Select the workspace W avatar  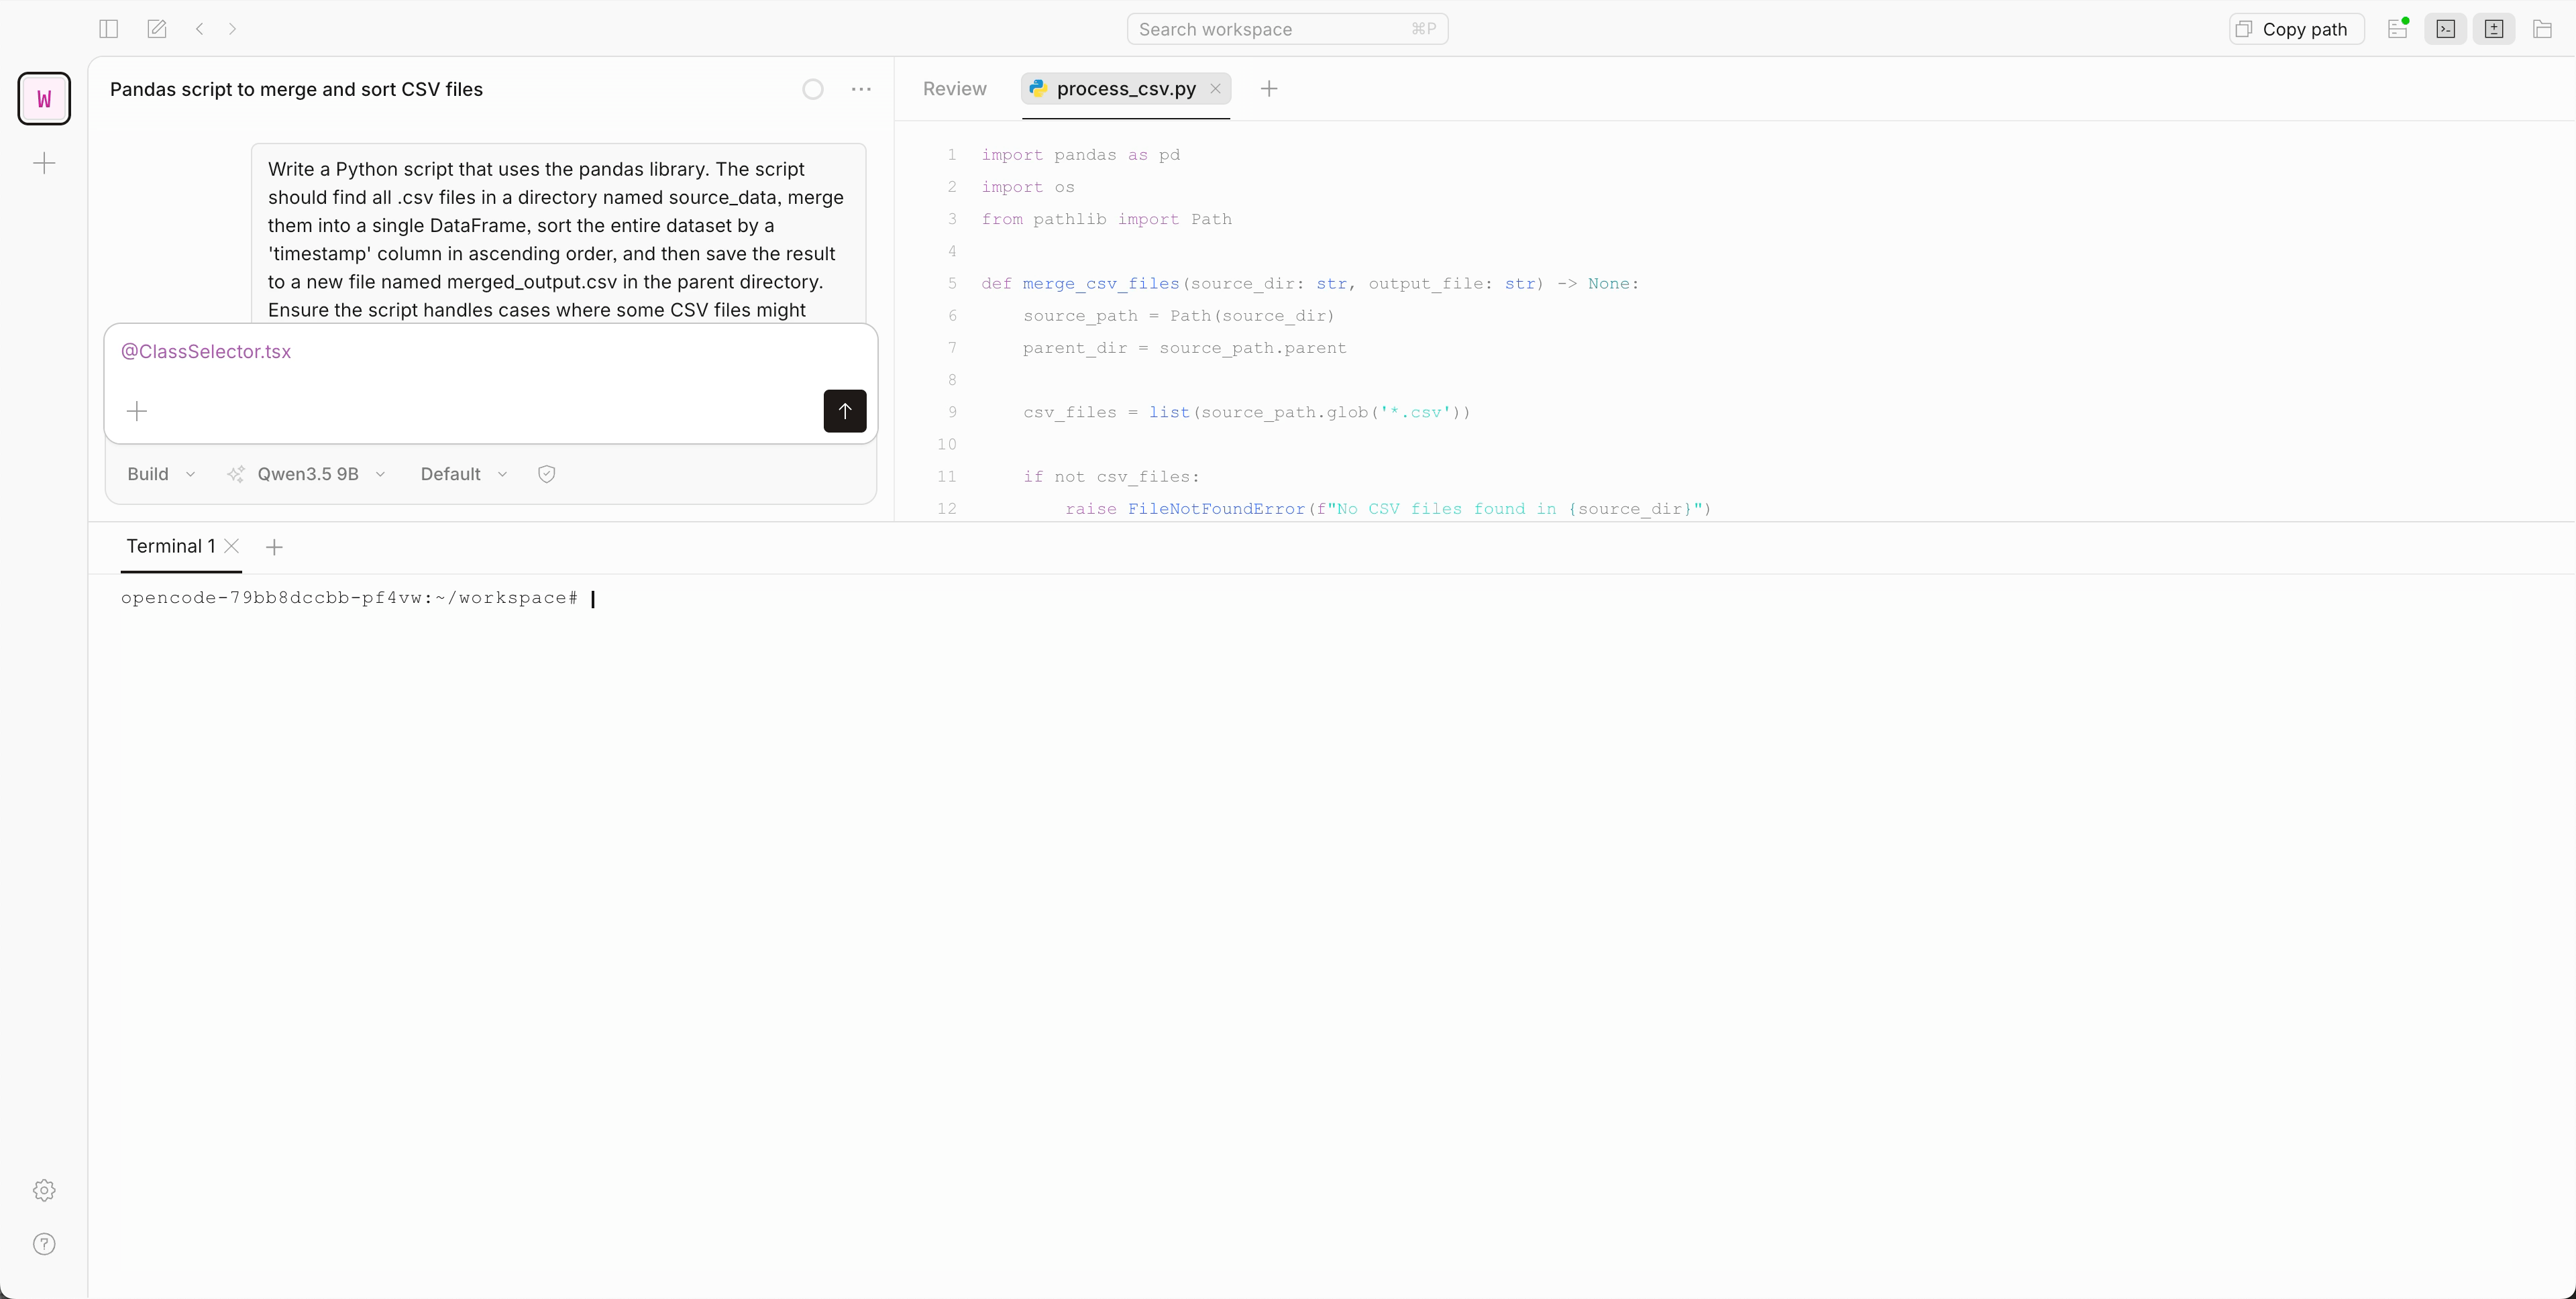click(43, 98)
